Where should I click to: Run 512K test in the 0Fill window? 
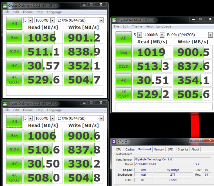click(14, 51)
